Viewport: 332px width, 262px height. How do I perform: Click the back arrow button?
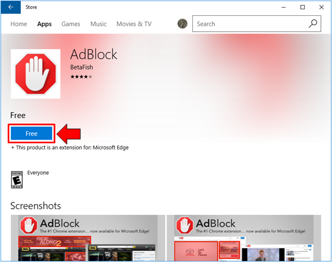tap(11, 7)
